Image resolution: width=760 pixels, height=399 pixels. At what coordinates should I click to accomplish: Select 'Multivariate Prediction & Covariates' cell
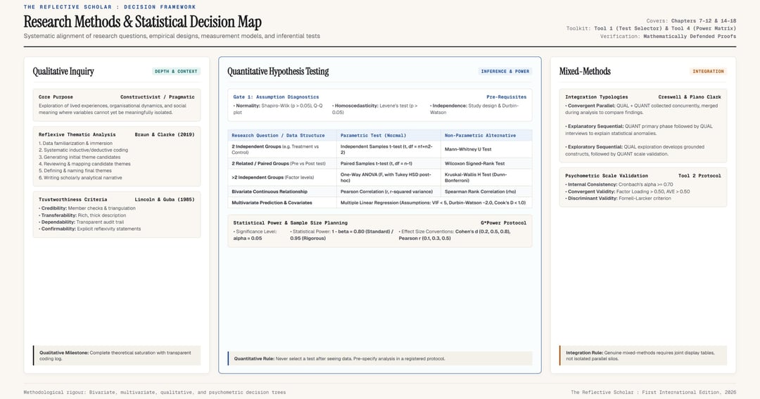point(282,203)
